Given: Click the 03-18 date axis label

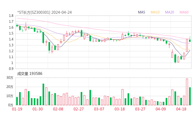Looking at the screenshot, I should pyautogui.click(x=120, y=109).
